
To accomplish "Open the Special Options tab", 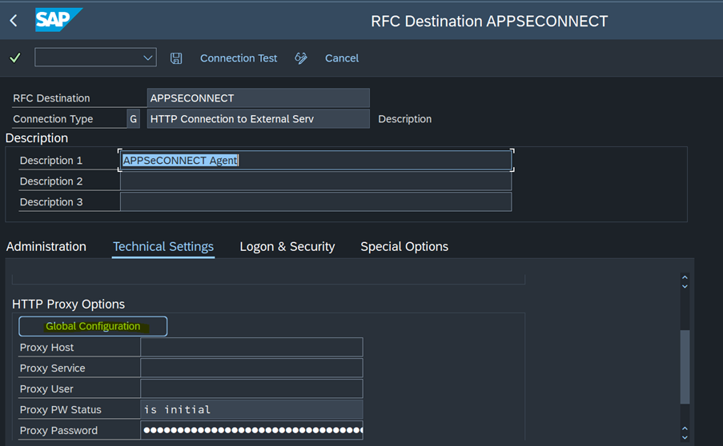I will click(x=404, y=247).
